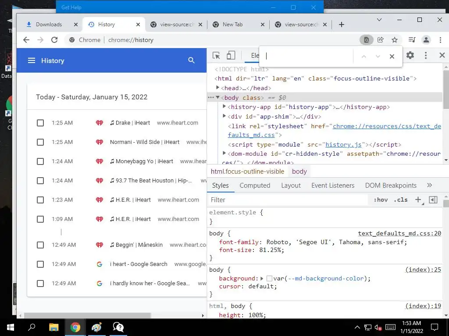Image resolution: width=449 pixels, height=336 pixels.
Task: Open File Explorer from the taskbar
Action: pyautogui.click(x=53, y=327)
